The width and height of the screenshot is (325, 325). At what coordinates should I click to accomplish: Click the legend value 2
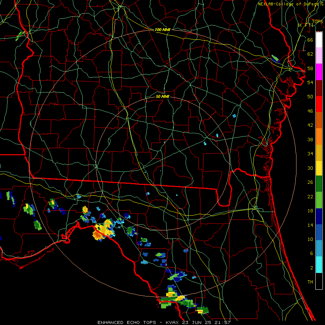tap(311, 268)
